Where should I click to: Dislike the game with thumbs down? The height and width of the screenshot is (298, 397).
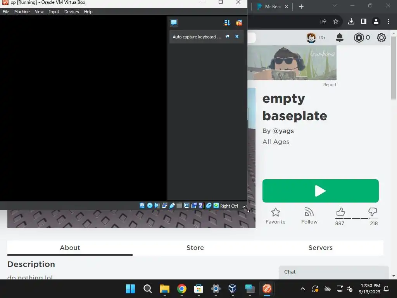[x=373, y=212]
